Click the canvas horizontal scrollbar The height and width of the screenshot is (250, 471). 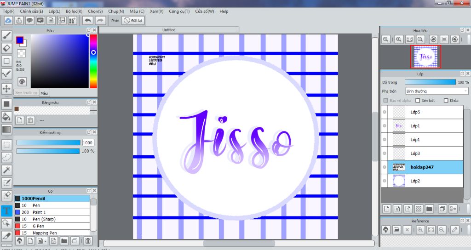[x=239, y=243]
